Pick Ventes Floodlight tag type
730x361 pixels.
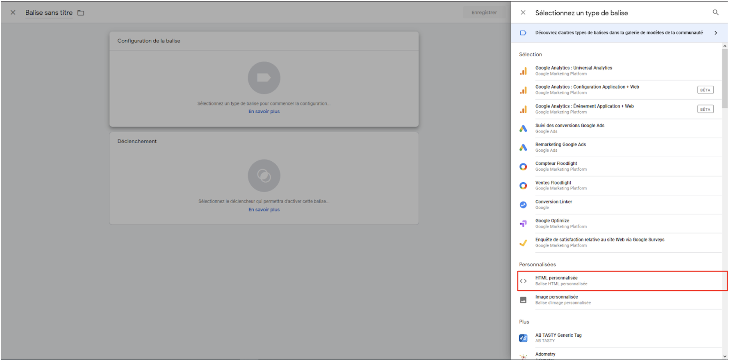tap(620, 185)
